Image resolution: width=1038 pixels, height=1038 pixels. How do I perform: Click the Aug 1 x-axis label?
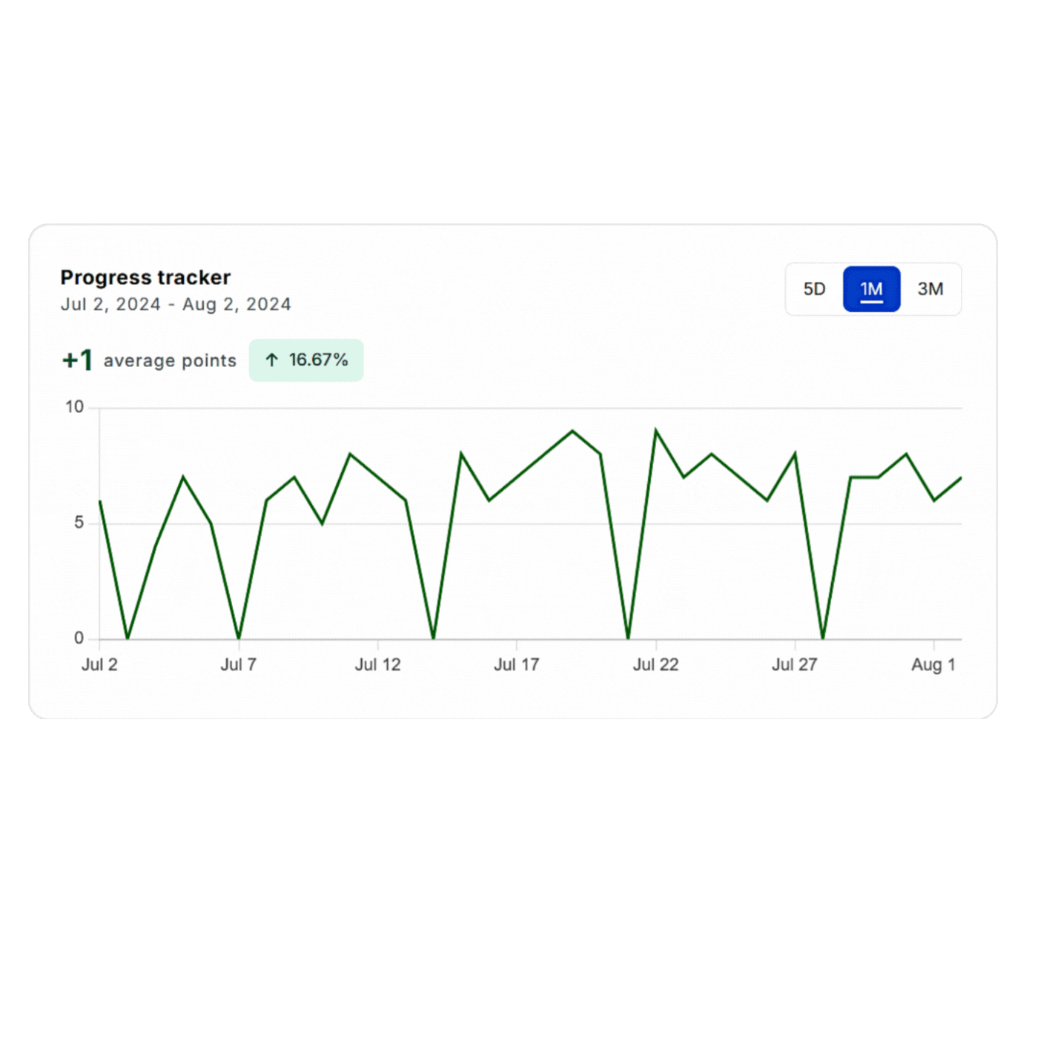pos(933,664)
